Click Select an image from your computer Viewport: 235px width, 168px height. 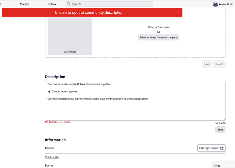pyautogui.click(x=159, y=37)
